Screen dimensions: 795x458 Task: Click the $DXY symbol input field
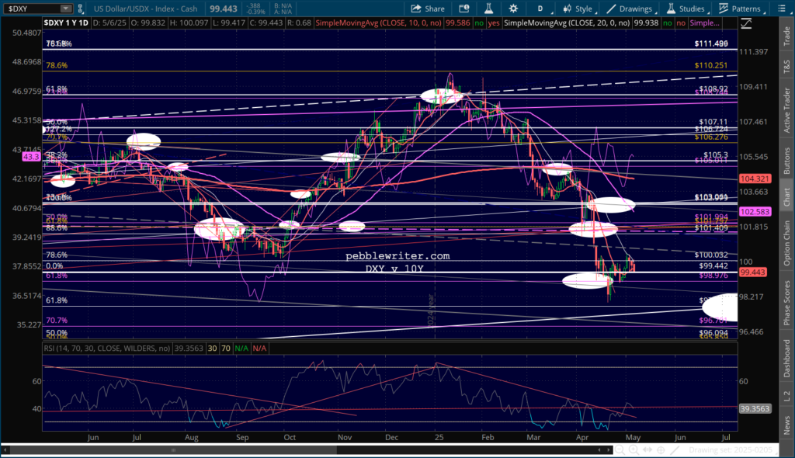point(31,9)
